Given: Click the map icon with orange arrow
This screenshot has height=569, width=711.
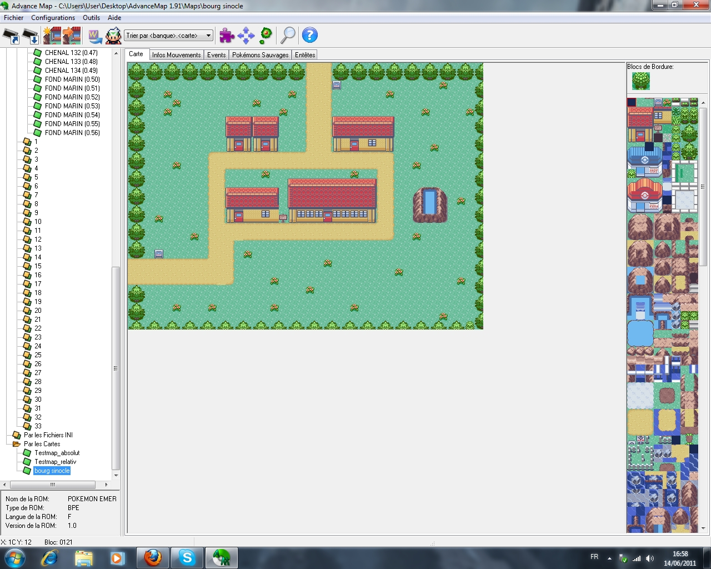Looking at the screenshot, I should [72, 36].
